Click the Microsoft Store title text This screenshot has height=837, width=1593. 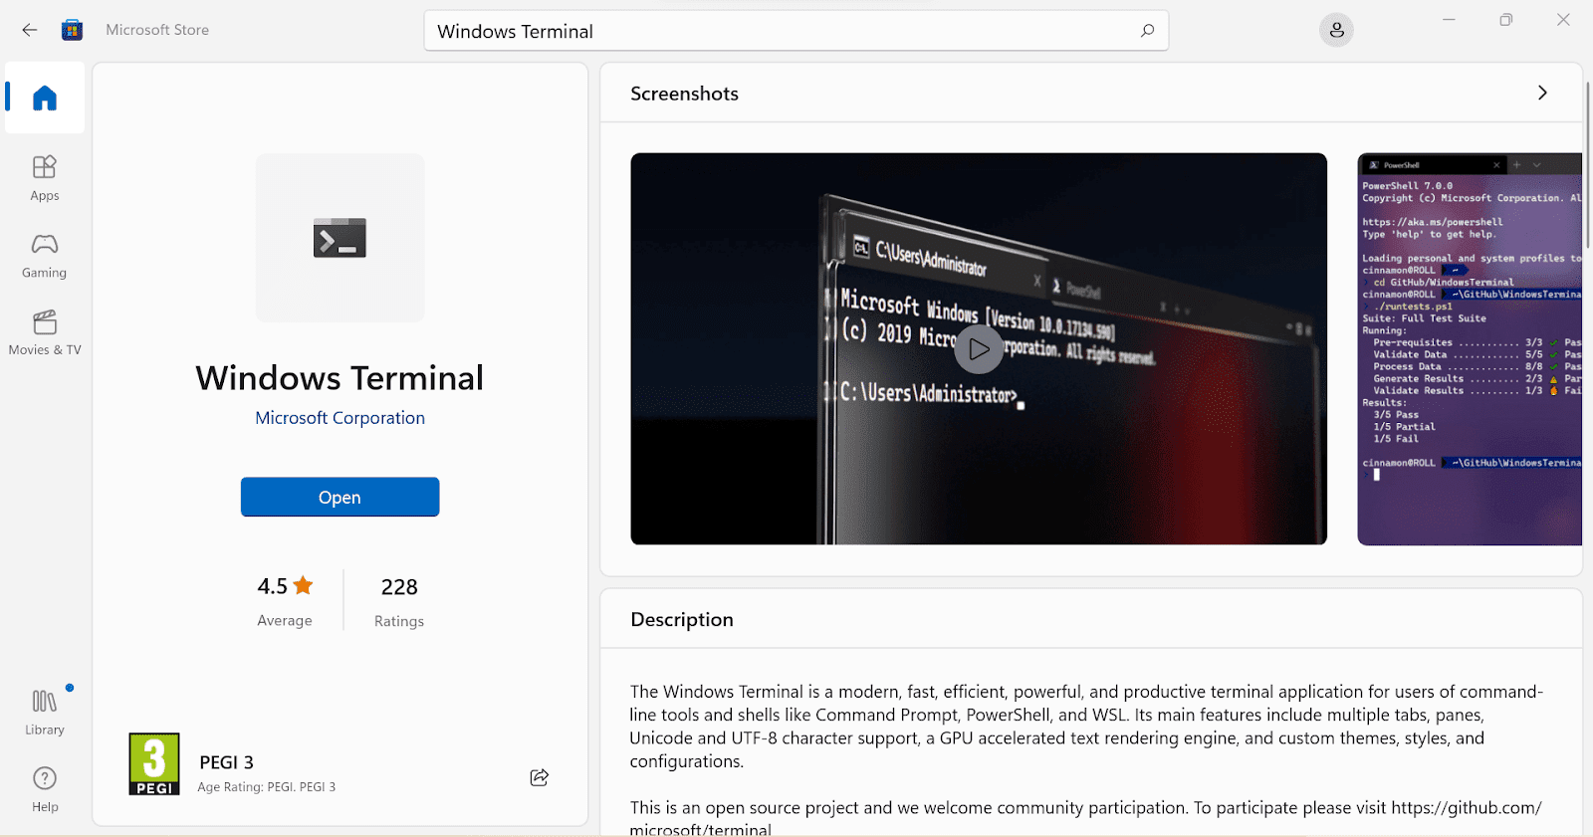157,30
